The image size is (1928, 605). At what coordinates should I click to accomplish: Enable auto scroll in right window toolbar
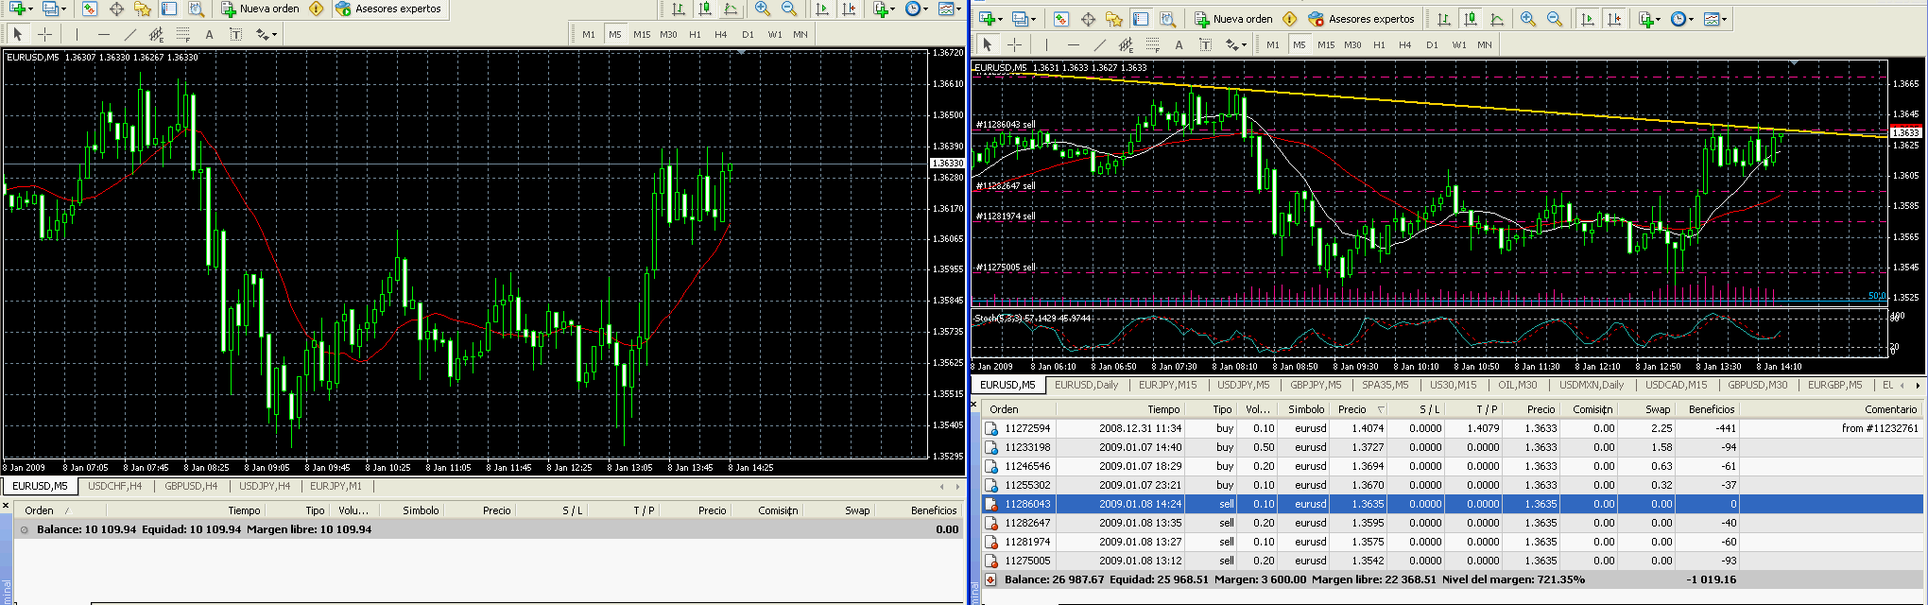click(x=1588, y=19)
